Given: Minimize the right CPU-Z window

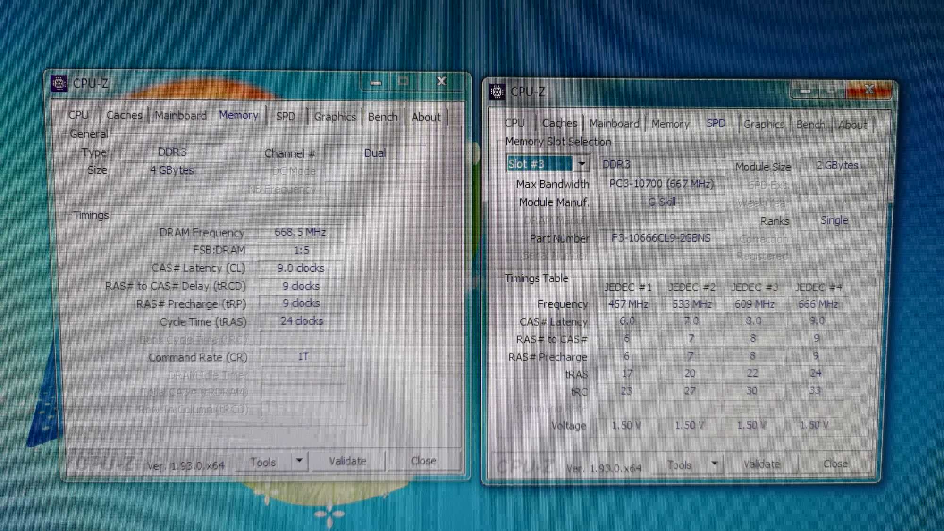Looking at the screenshot, I should pyautogui.click(x=805, y=90).
